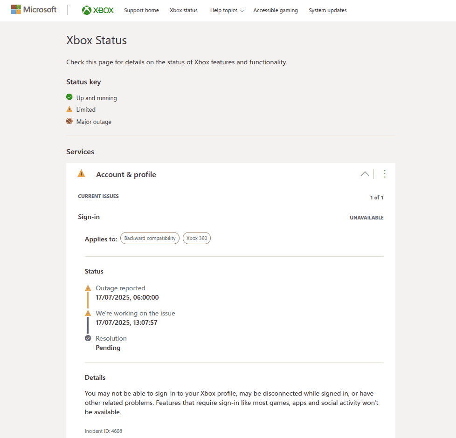456x438 pixels.
Task: Collapse the Account & profile section
Action: [x=365, y=174]
